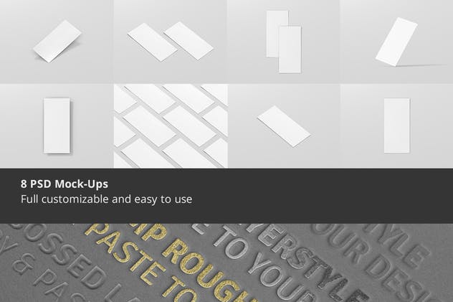Open the vertical card with shadow mockup
This screenshot has width=453, height=302.
click(57, 126)
